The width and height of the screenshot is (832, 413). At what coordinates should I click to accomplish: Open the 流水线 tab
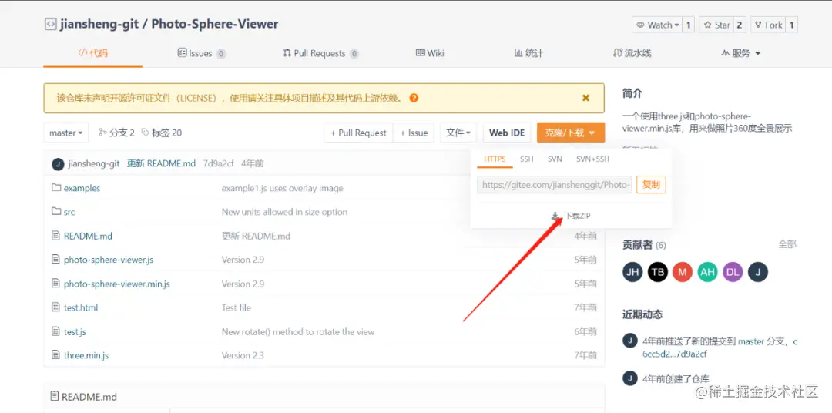632,53
